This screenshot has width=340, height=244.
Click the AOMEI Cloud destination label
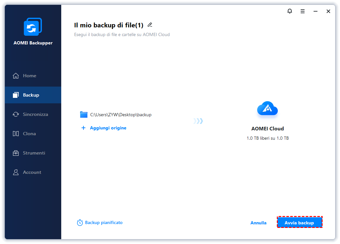point(267,129)
